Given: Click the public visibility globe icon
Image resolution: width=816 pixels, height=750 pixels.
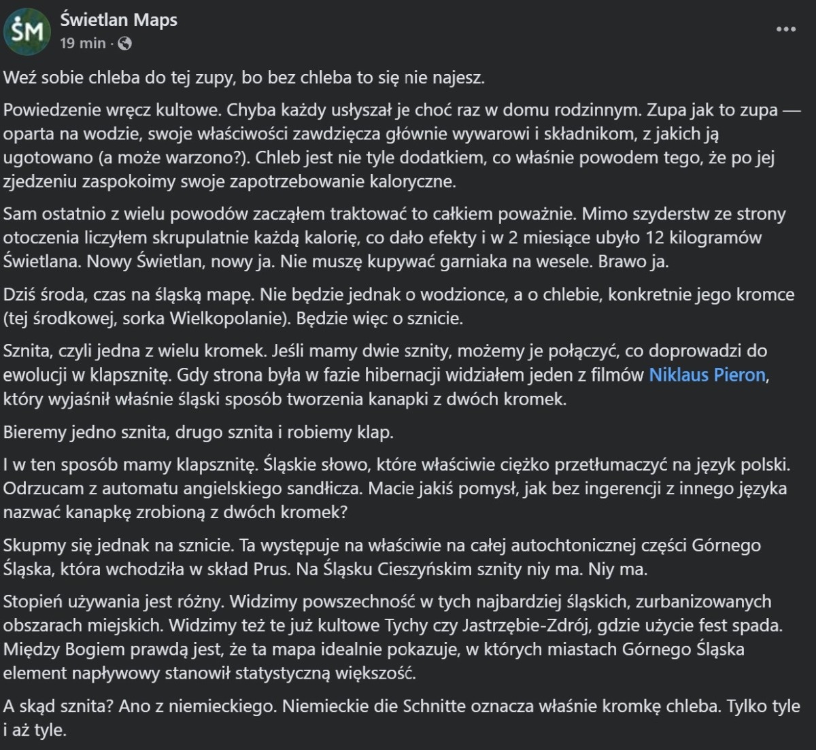Looking at the screenshot, I should click(x=124, y=44).
